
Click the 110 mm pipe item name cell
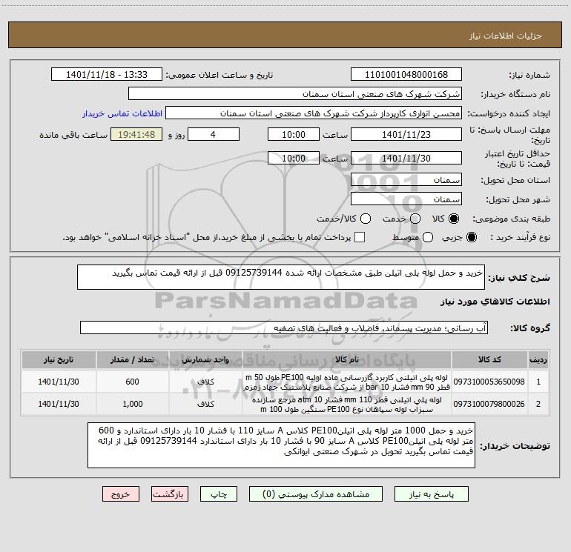(x=347, y=404)
